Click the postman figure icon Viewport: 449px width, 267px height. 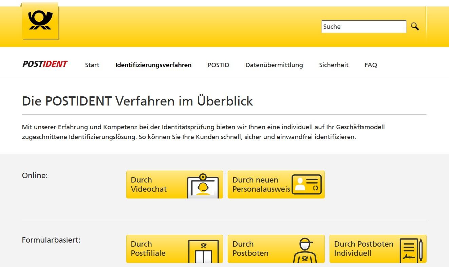tap(305, 250)
